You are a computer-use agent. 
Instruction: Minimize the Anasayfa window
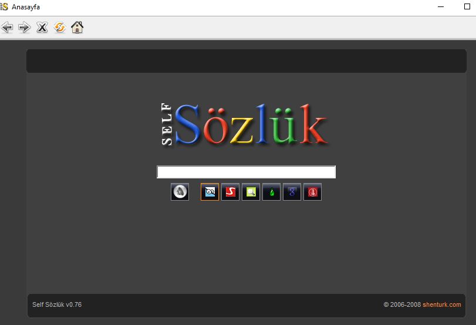(x=441, y=6)
